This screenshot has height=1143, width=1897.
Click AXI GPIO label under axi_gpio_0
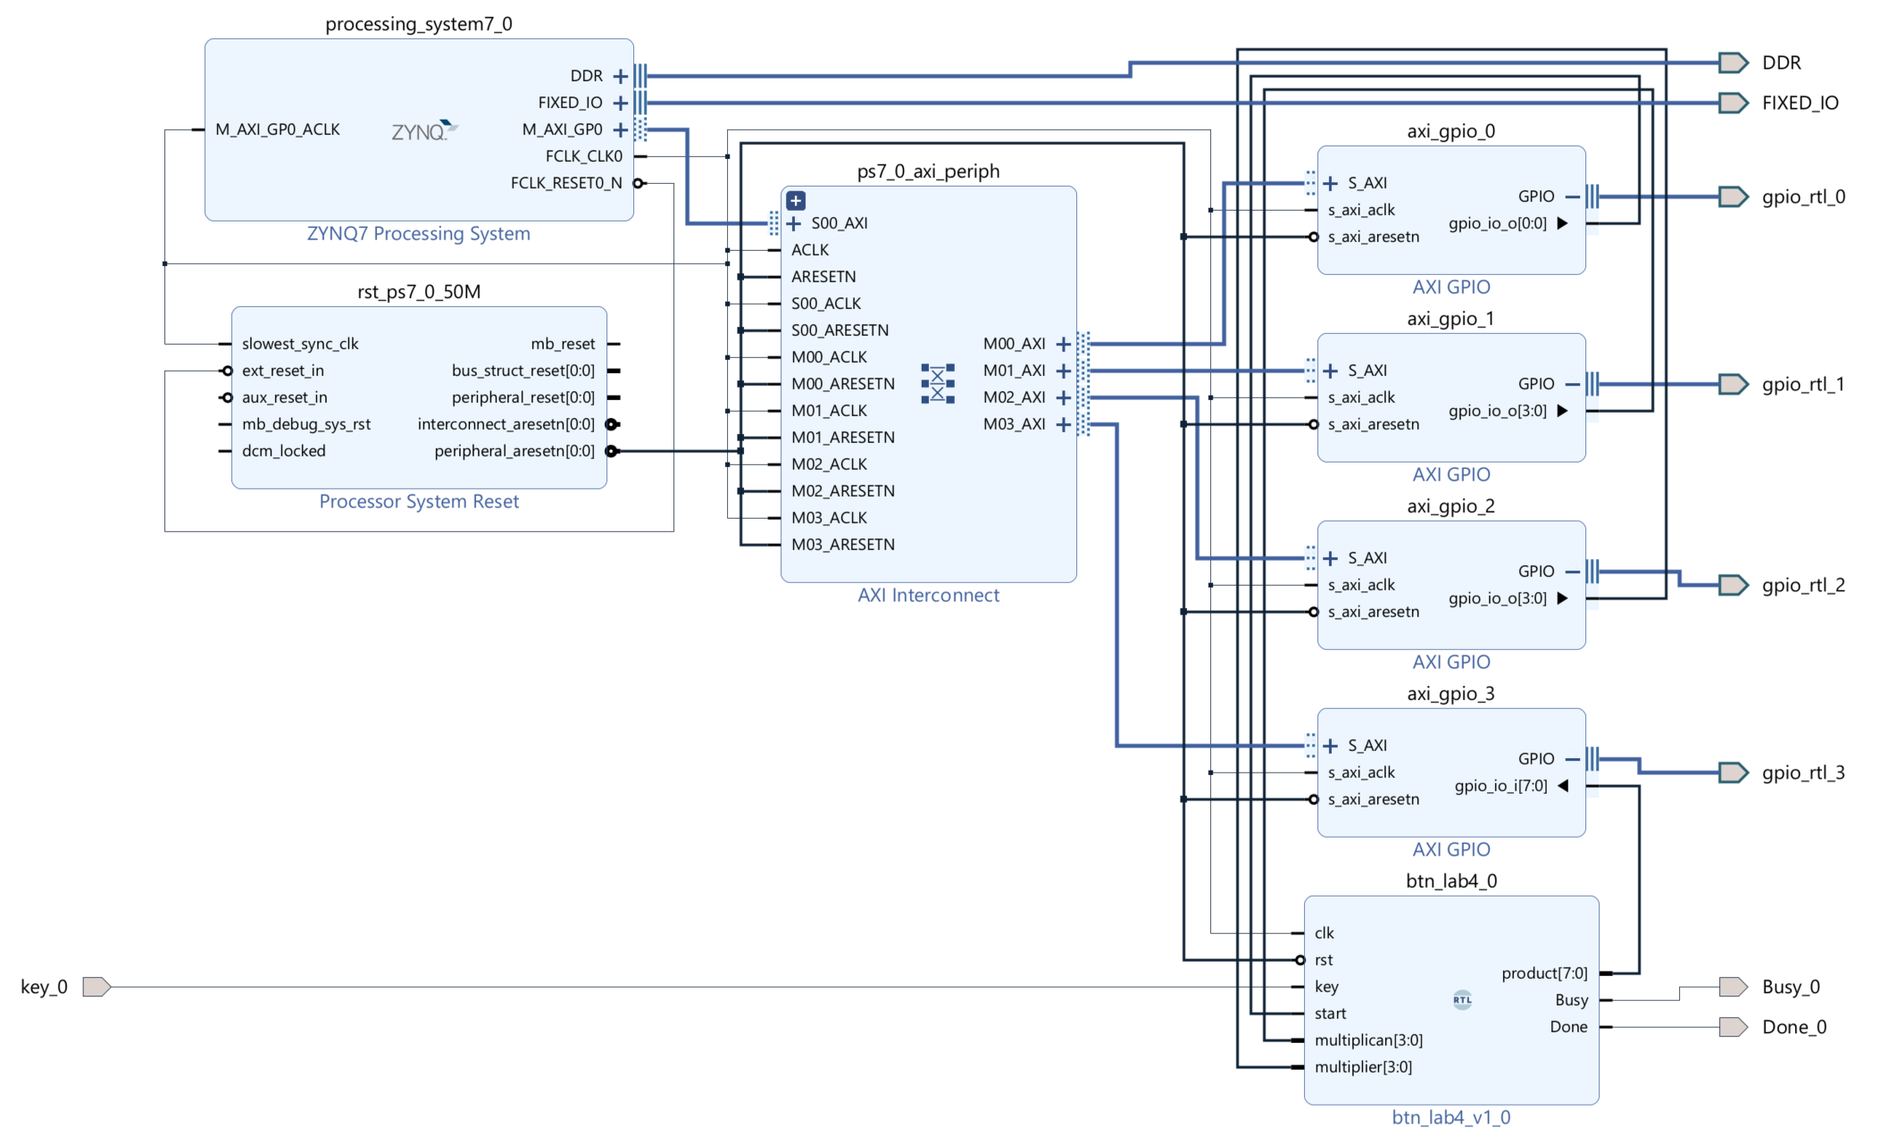tap(1451, 288)
